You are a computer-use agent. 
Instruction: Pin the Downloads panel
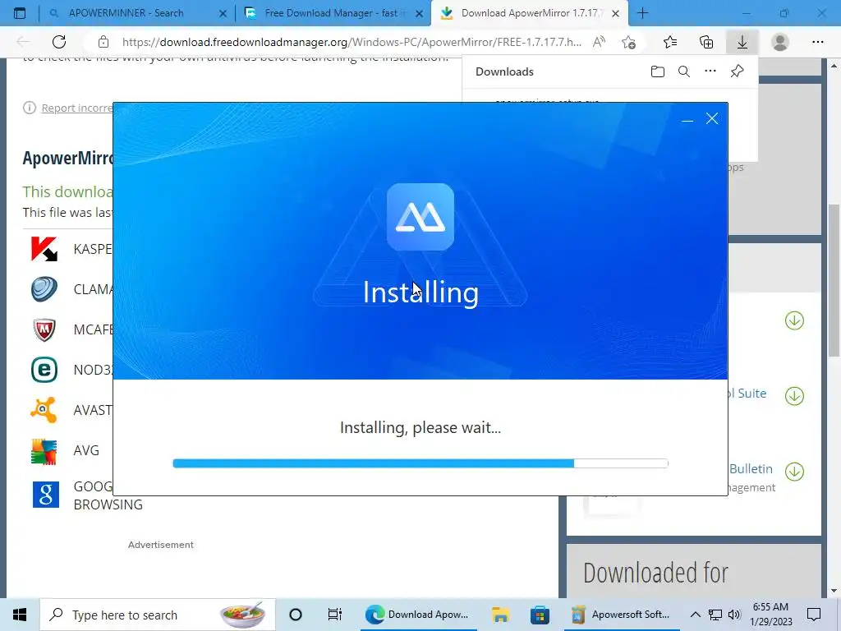[x=737, y=71]
